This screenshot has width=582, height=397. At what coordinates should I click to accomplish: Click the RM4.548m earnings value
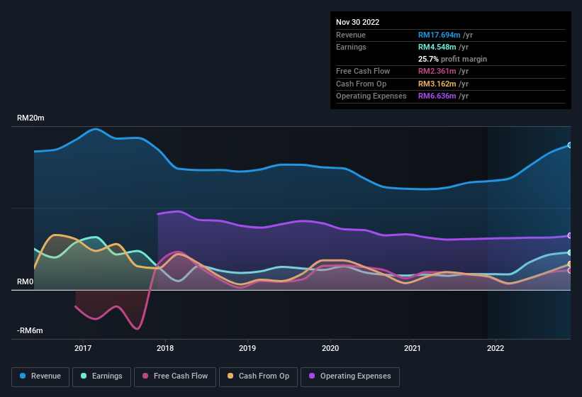click(x=437, y=47)
